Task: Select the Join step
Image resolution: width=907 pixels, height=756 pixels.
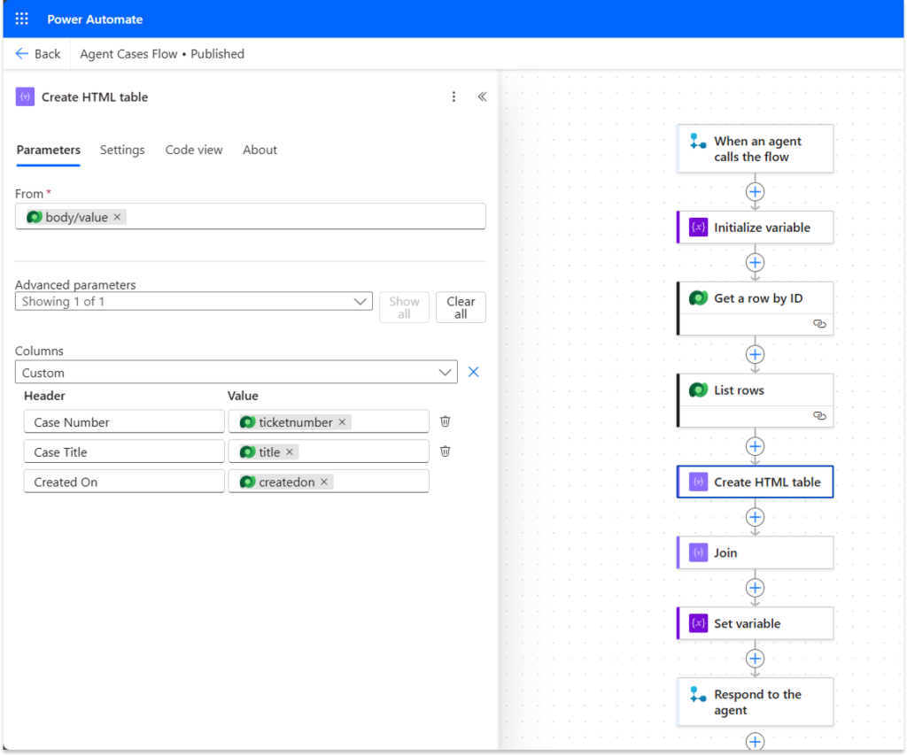Action: pyautogui.click(x=755, y=552)
